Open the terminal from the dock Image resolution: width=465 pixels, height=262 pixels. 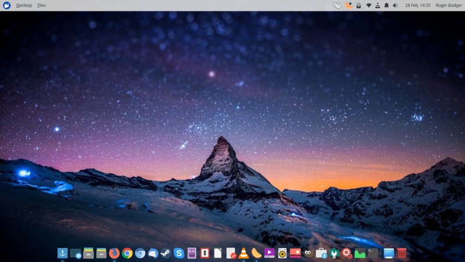click(373, 253)
